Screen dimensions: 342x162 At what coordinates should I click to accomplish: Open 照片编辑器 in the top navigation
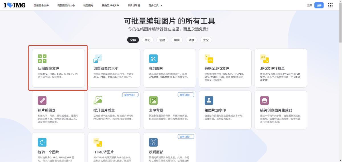[x=134, y=5]
